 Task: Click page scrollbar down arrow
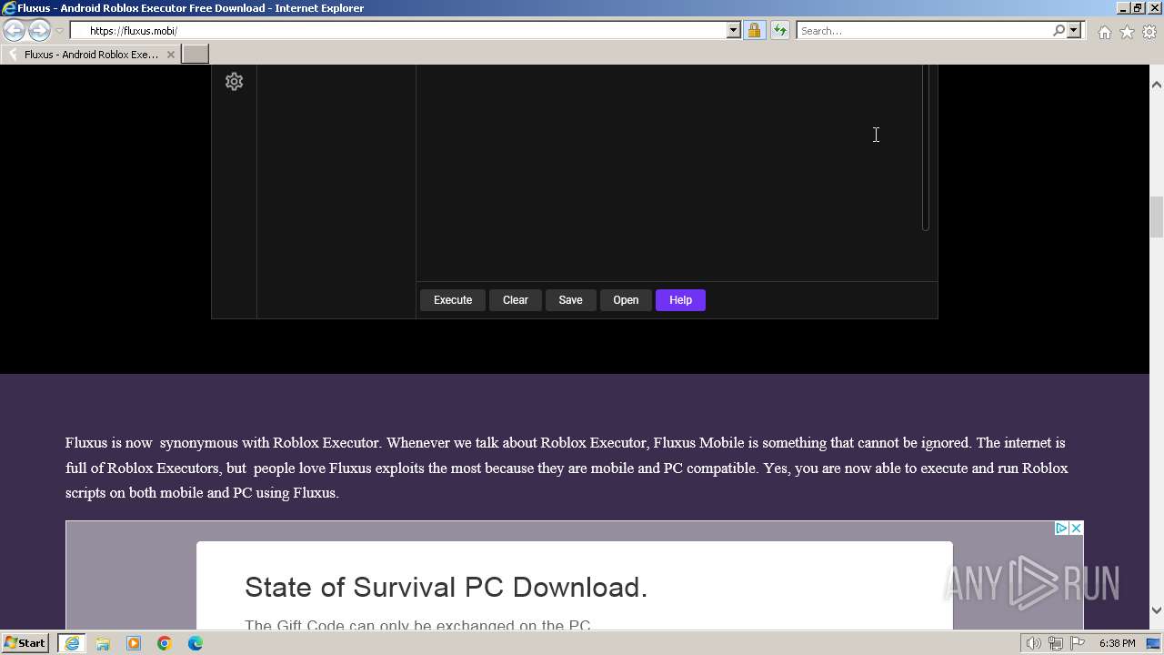[x=1157, y=610]
